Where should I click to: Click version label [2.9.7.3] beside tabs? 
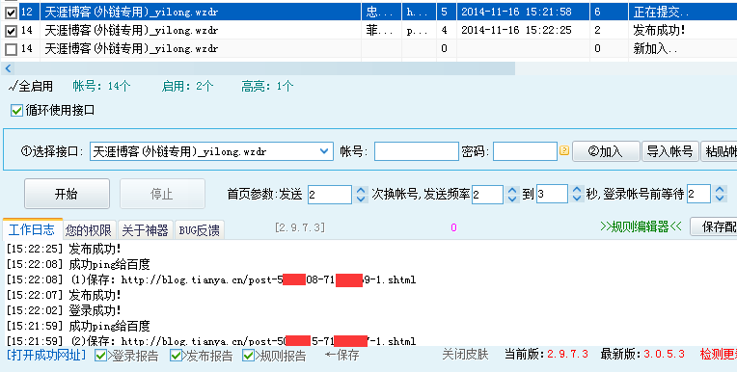click(x=300, y=227)
